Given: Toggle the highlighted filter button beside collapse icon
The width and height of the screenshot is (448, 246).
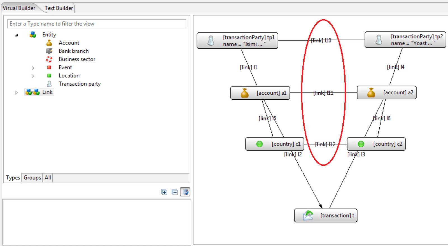Looking at the screenshot, I should tap(185, 192).
